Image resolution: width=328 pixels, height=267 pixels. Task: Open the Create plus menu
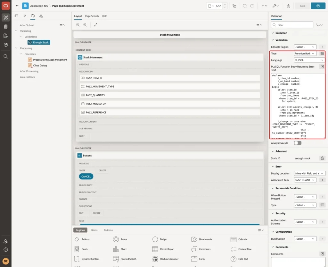coord(264,6)
